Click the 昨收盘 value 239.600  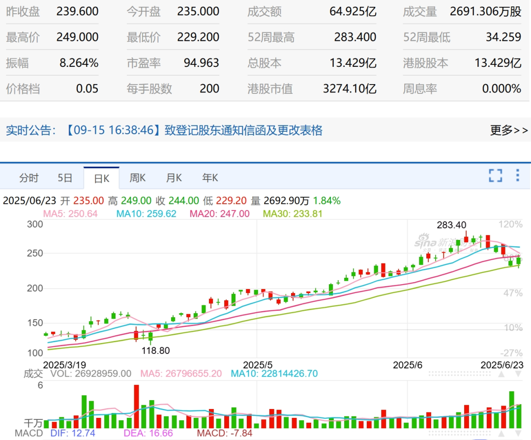(x=78, y=11)
